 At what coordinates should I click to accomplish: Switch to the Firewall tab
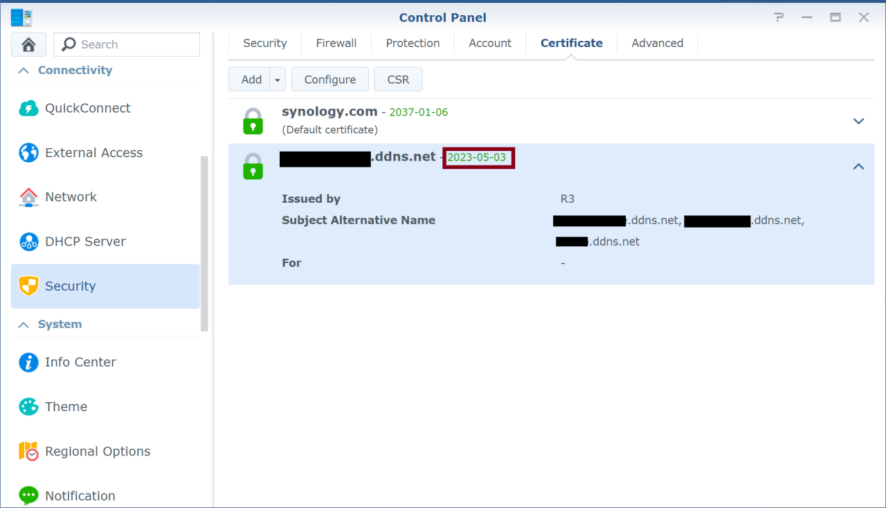(x=336, y=43)
